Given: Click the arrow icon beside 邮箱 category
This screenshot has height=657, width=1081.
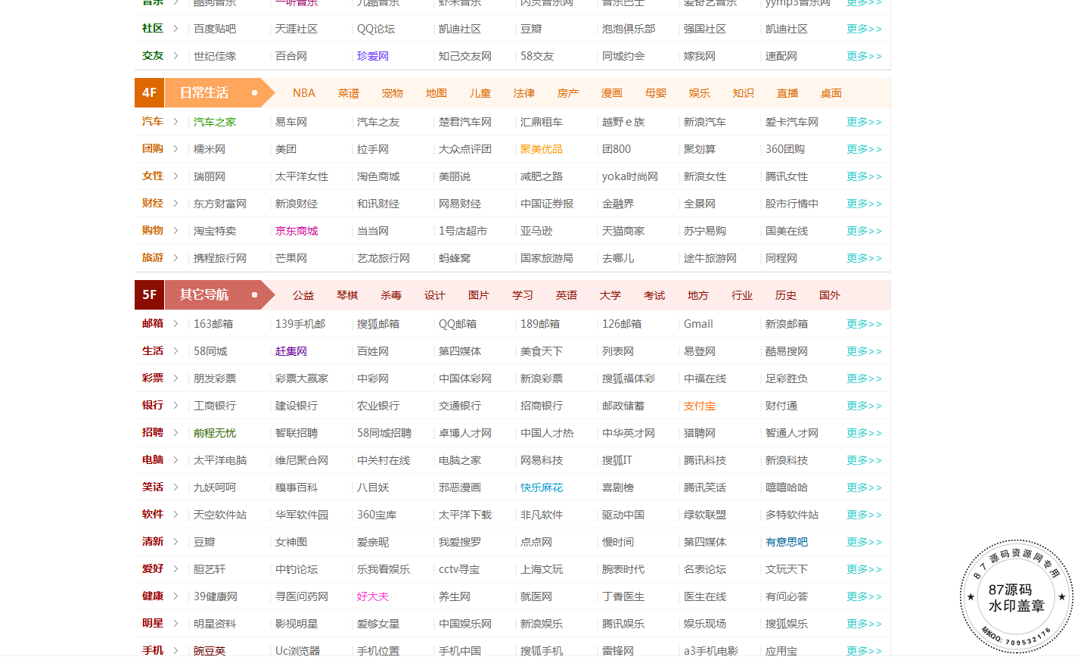Looking at the screenshot, I should pos(176,324).
